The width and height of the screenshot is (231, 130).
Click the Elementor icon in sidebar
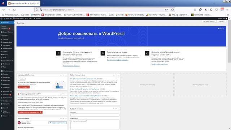1,84
